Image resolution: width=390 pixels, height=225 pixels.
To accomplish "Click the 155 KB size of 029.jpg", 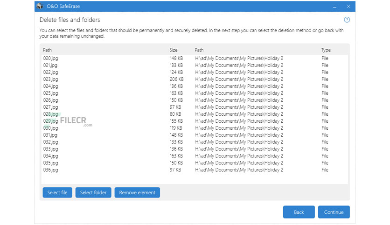I will pyautogui.click(x=176, y=121).
